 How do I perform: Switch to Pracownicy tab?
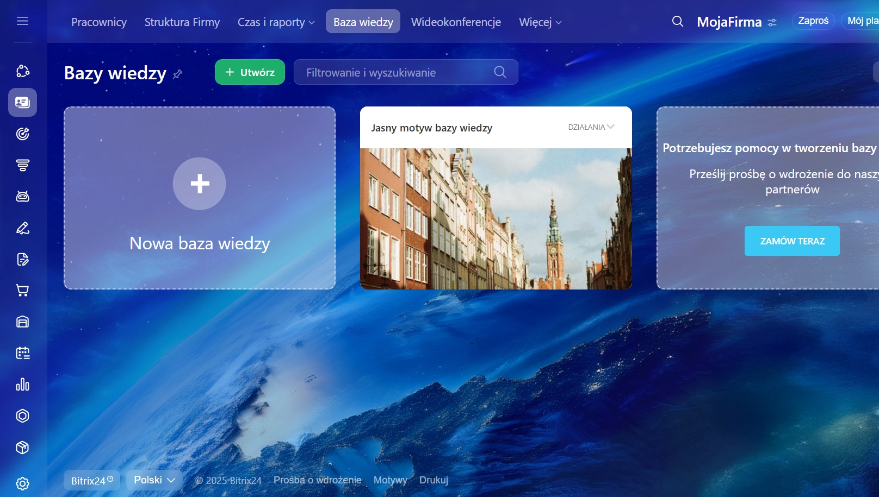coord(99,22)
